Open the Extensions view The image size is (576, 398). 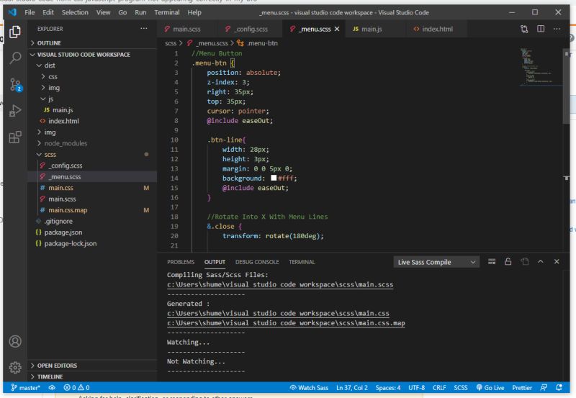[x=15, y=137]
